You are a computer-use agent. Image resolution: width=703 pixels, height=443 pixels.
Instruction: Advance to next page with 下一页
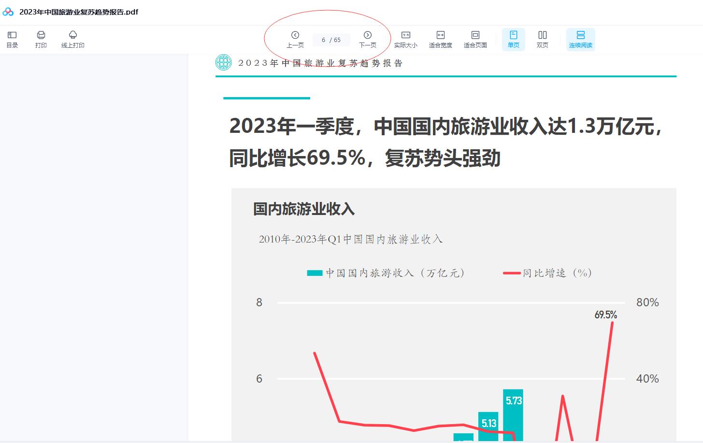[x=368, y=39]
